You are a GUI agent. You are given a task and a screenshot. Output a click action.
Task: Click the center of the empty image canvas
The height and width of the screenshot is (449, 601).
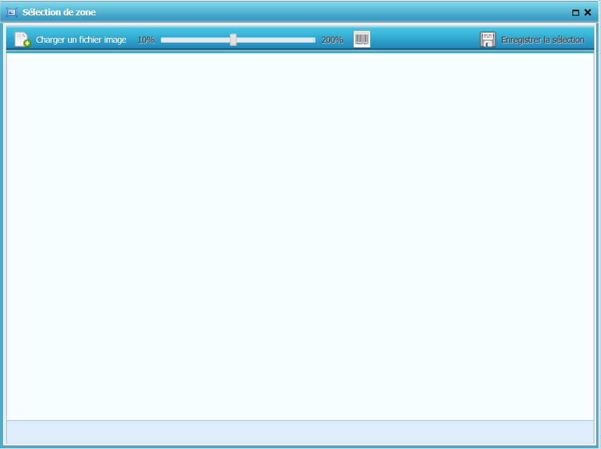pos(300,236)
